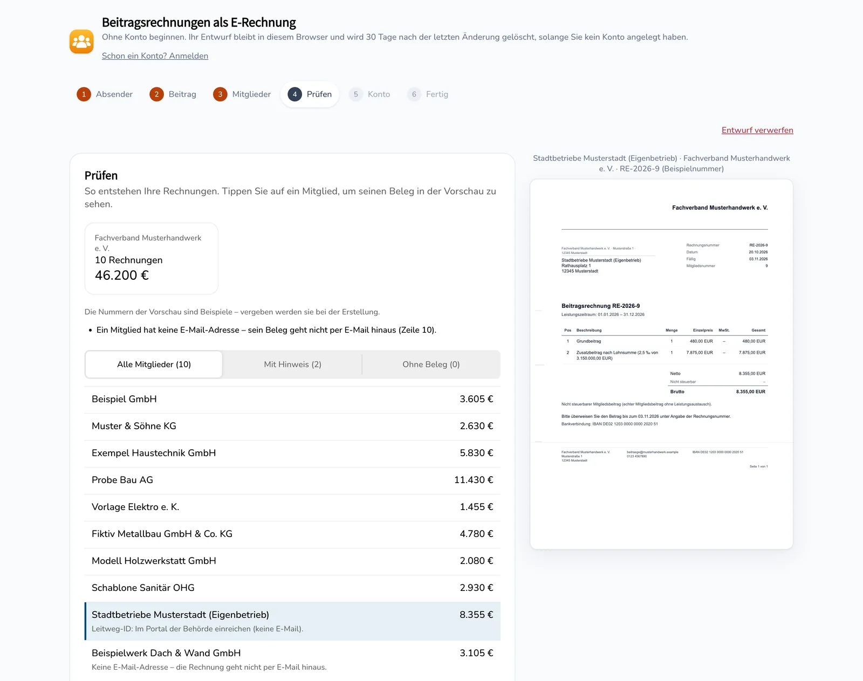Click the 46.200 € total amount
The height and width of the screenshot is (681, 863).
point(122,276)
